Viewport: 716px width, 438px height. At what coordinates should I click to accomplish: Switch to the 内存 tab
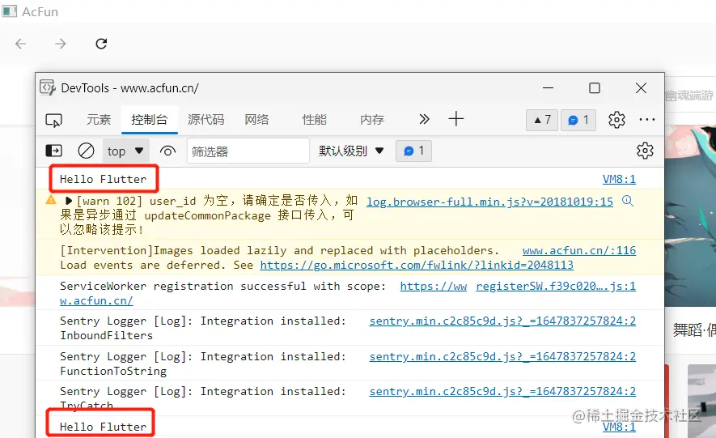point(372,120)
